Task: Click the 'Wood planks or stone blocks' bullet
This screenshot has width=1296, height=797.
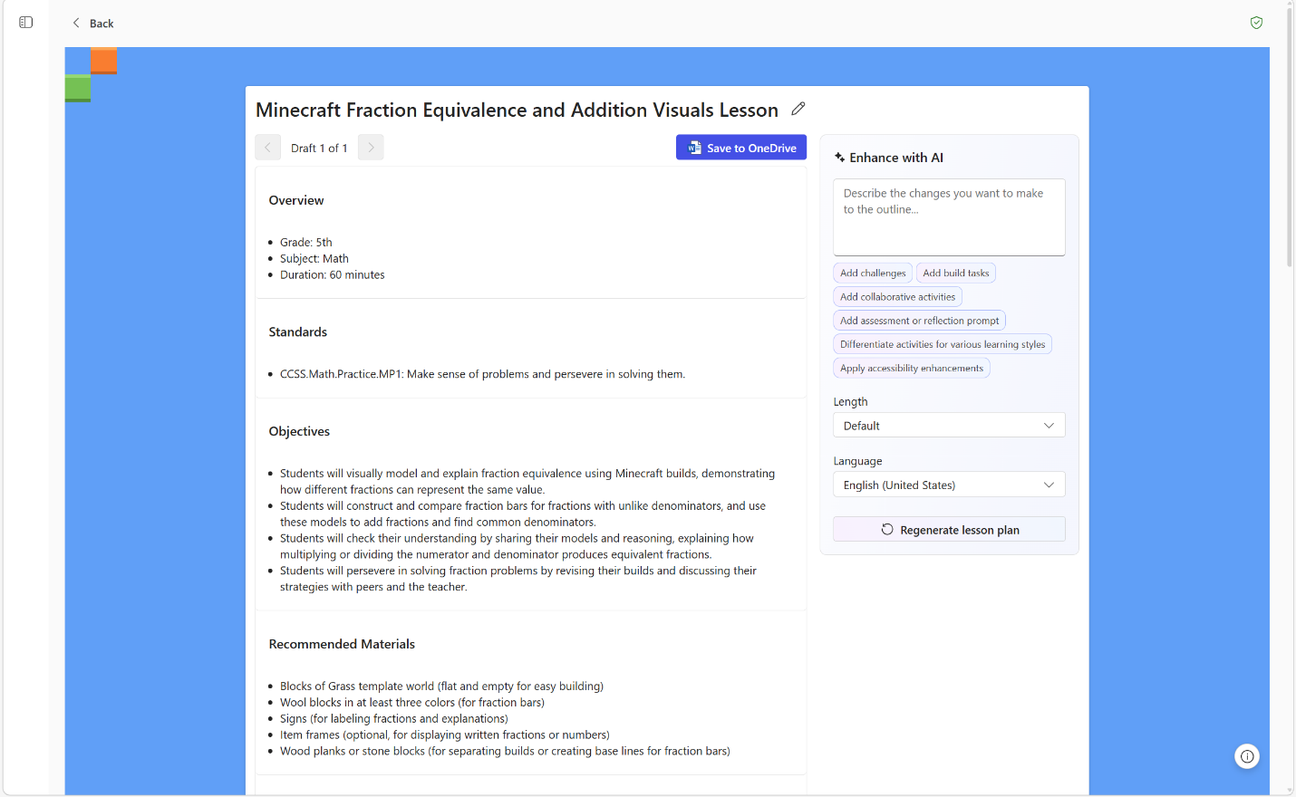Action: click(505, 752)
